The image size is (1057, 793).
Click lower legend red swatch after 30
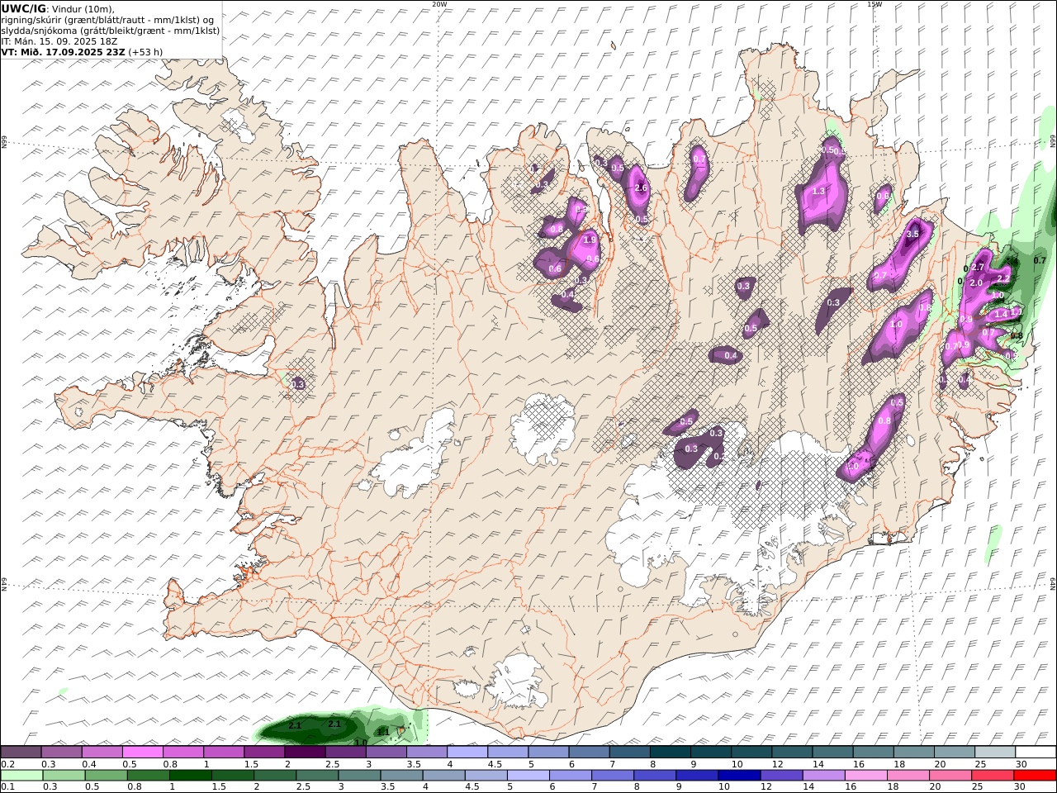coord(1036,776)
